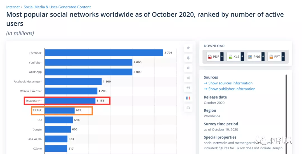Click the plus next to XLS
302x154 pixels.
point(242,56)
